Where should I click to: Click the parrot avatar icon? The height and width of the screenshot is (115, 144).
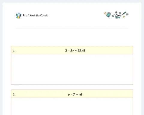(19, 16)
